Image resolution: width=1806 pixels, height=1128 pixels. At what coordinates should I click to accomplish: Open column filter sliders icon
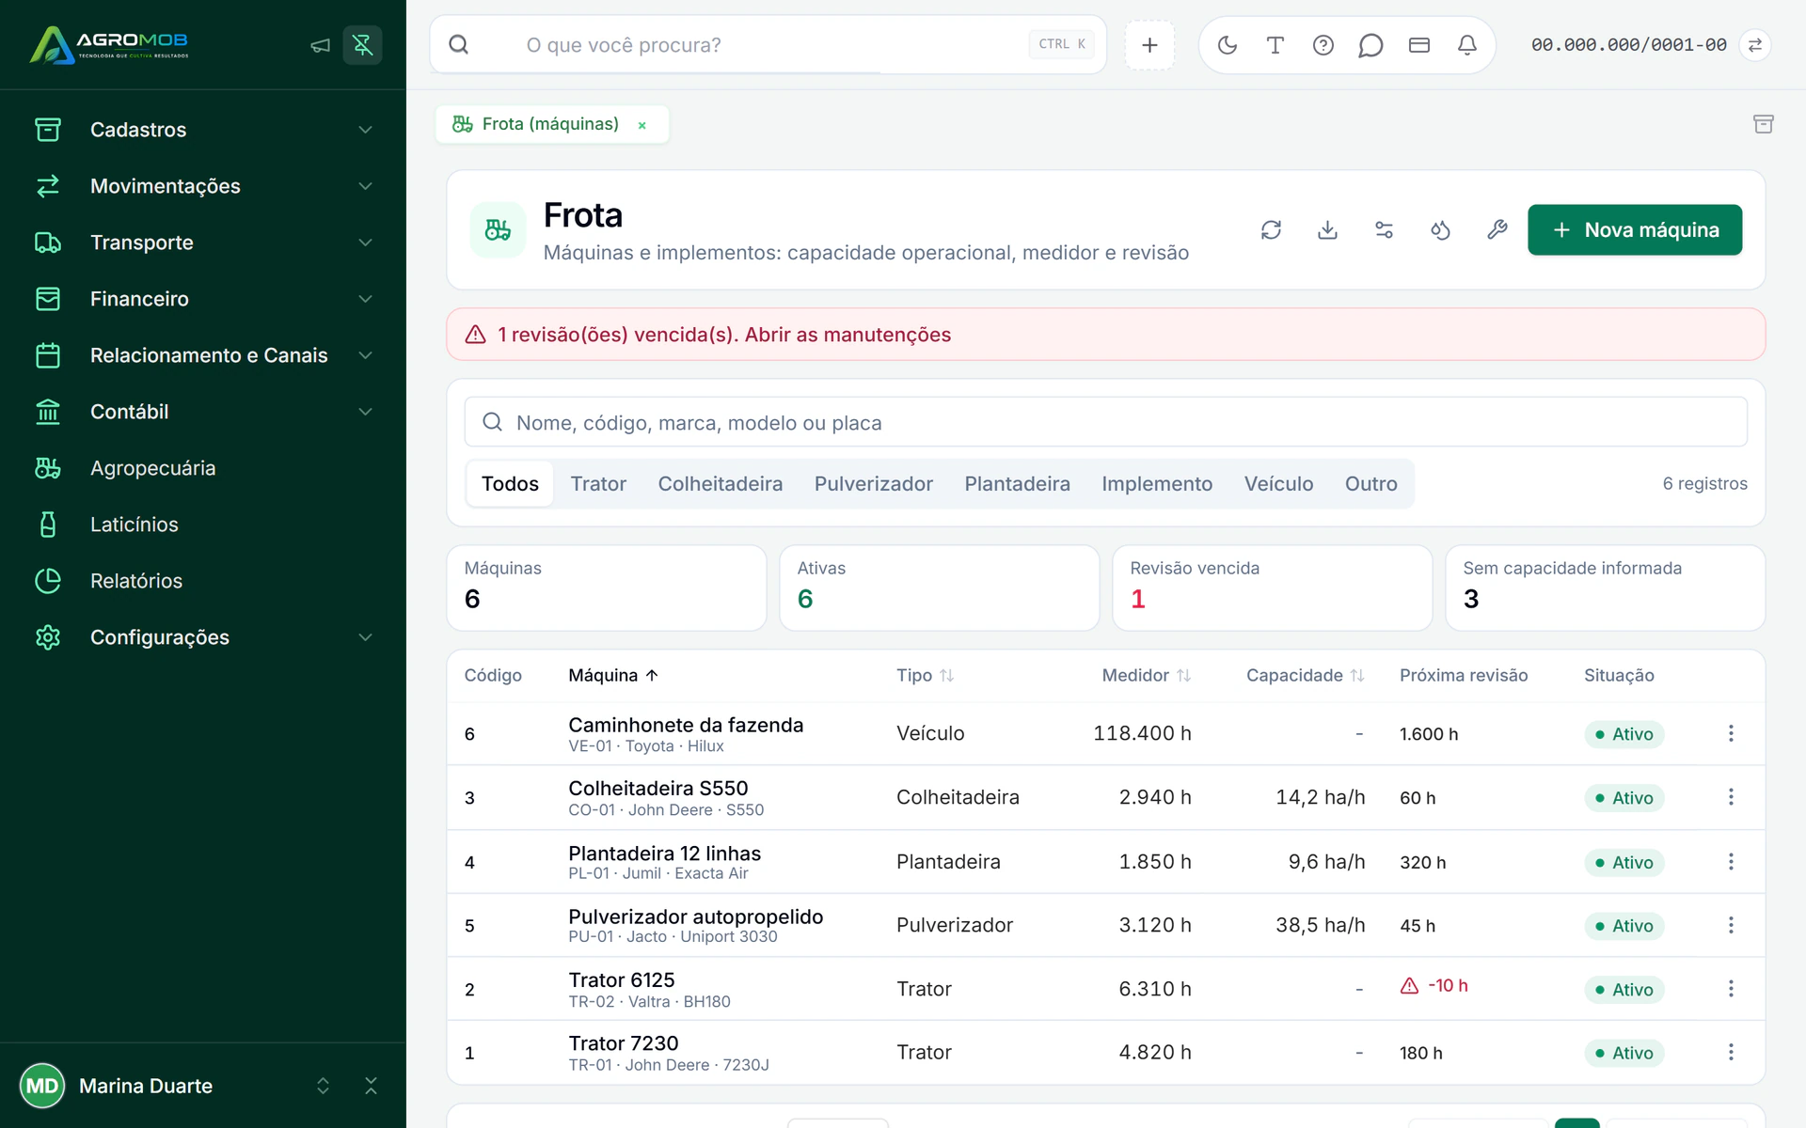coord(1384,230)
